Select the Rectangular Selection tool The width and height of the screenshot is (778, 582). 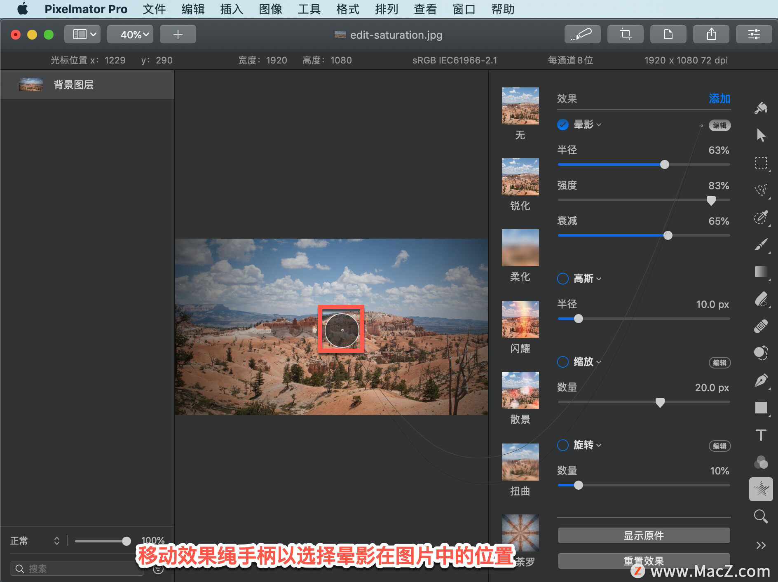point(761,163)
